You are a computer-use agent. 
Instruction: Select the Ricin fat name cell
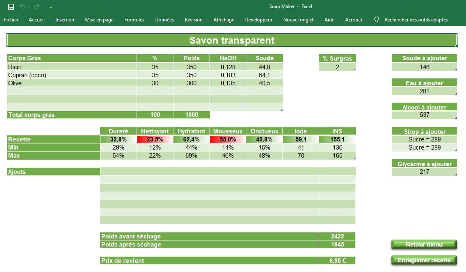72,67
